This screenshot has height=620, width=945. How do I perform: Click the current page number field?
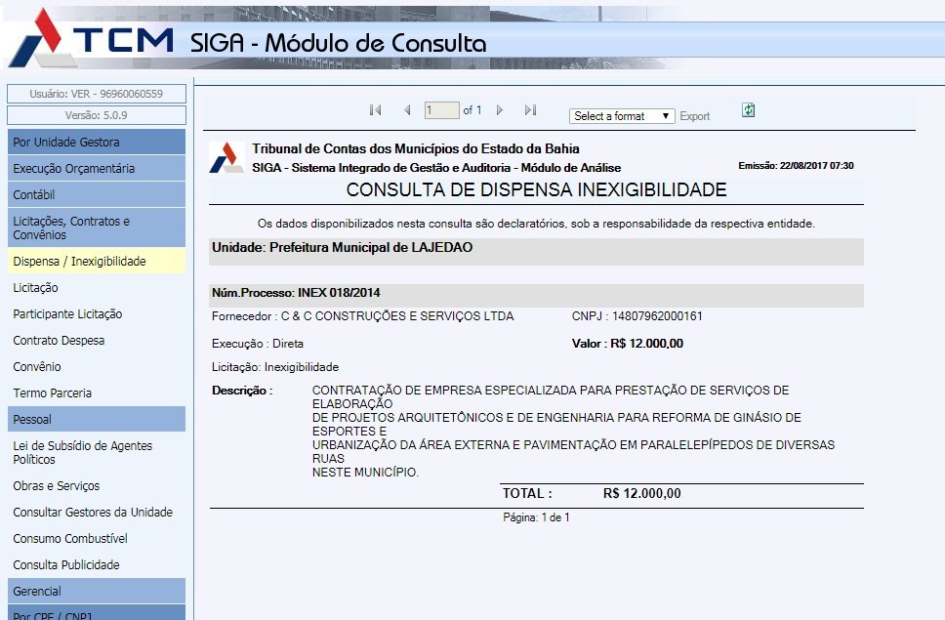point(441,111)
